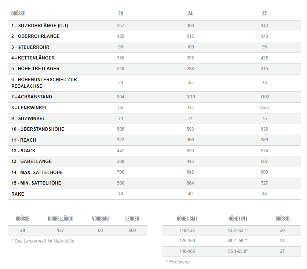Click the Oberrohrlänge row label
Viewport: 307px width, 269px height.
pyautogui.click(x=36, y=36)
